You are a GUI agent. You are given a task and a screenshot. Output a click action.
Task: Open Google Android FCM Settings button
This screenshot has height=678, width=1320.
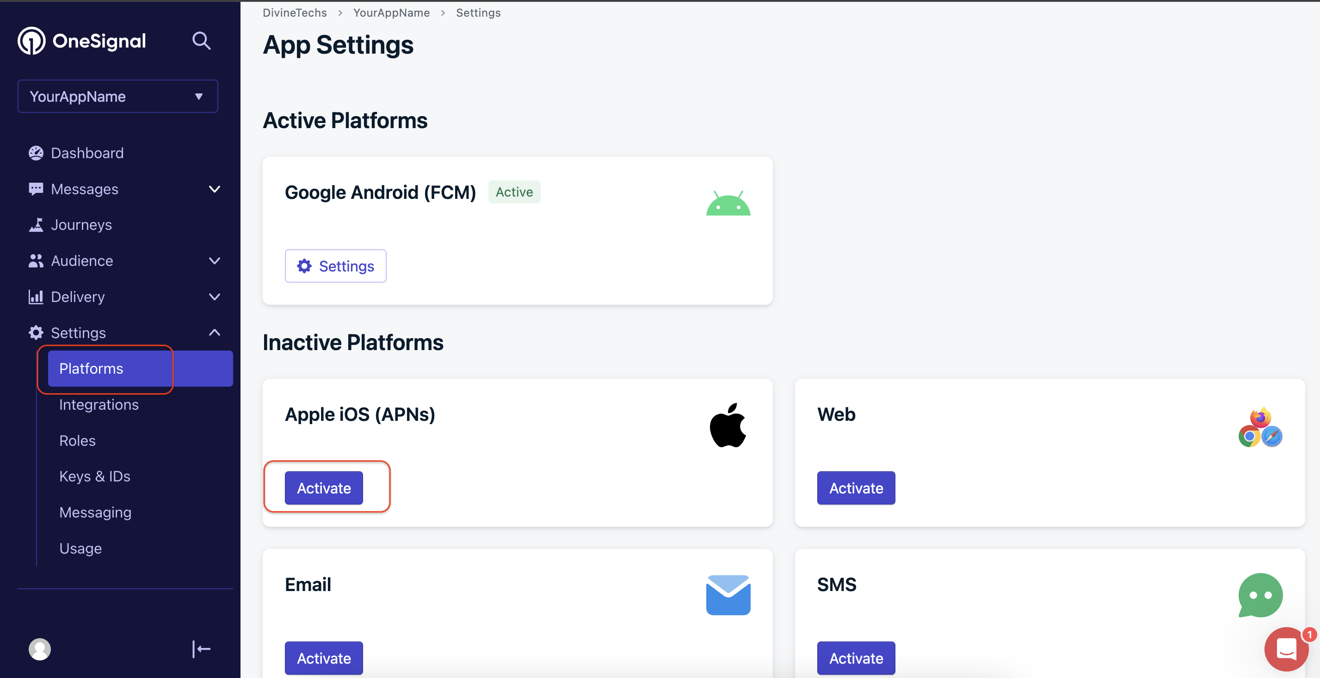pyautogui.click(x=336, y=266)
